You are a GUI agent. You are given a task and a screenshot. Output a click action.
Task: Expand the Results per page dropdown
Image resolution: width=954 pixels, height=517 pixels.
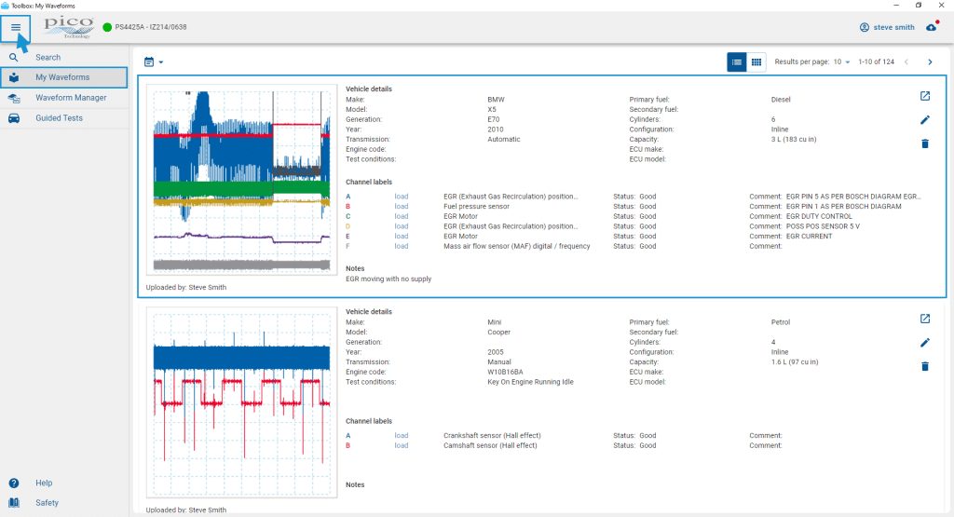pyautogui.click(x=841, y=62)
